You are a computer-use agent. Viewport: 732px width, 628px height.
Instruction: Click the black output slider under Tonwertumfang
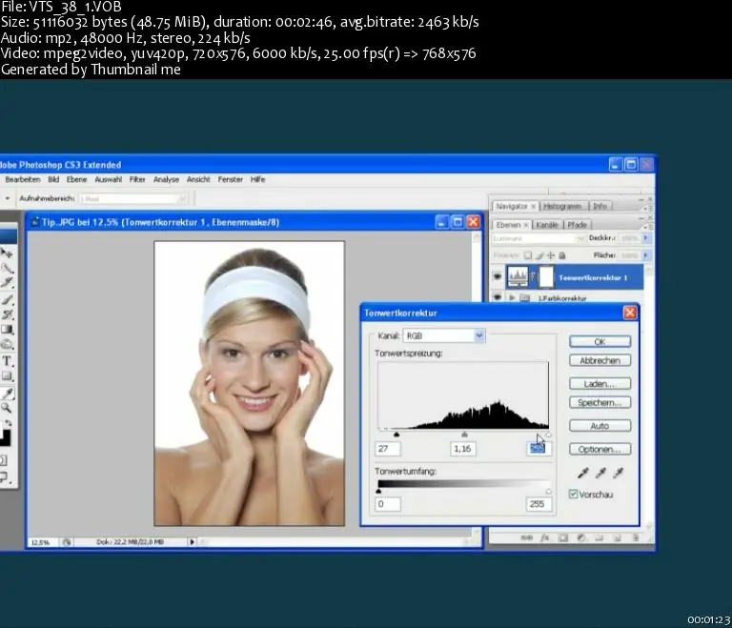(378, 491)
